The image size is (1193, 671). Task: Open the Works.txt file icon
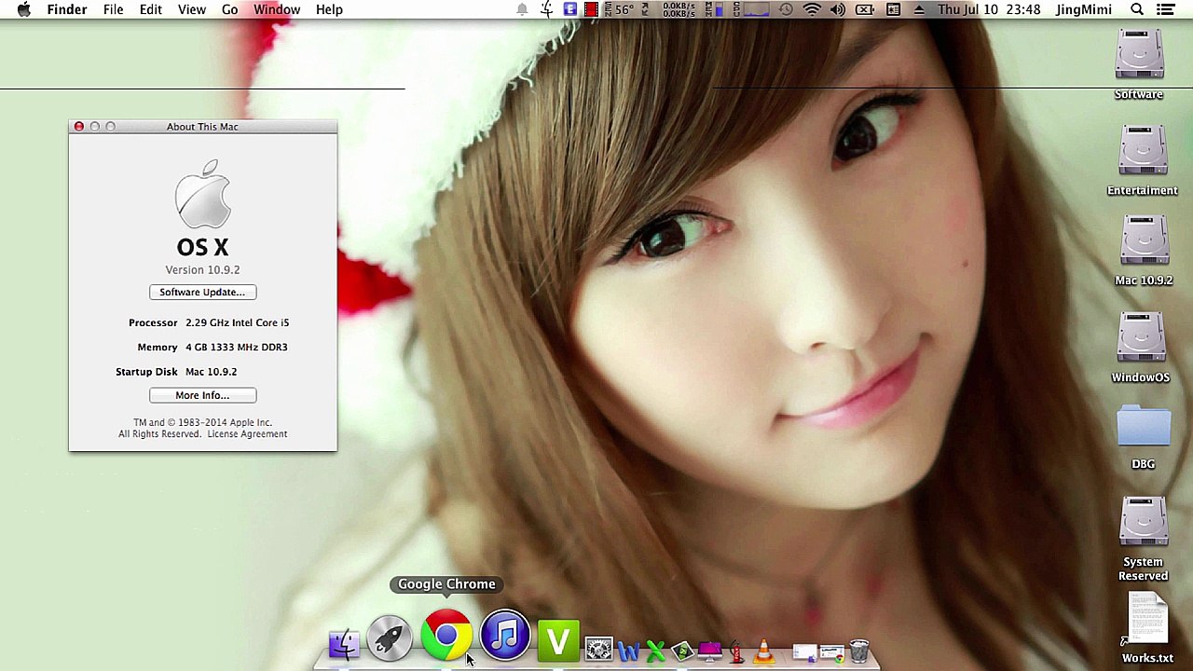pos(1147,619)
